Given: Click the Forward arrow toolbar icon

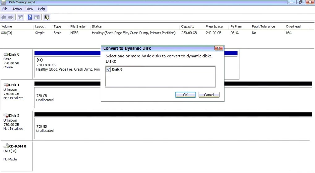Looking at the screenshot, I should (11, 17).
